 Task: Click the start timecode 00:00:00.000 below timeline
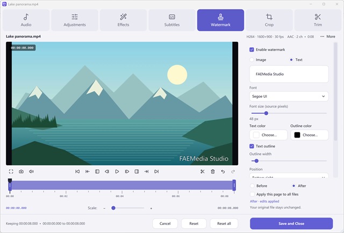(16, 208)
